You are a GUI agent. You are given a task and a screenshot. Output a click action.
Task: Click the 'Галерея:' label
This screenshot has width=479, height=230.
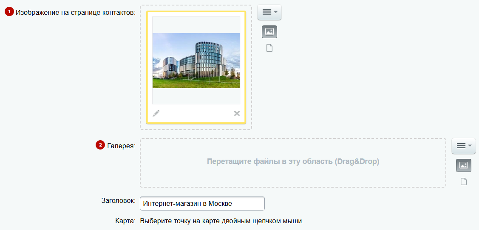tap(121, 146)
